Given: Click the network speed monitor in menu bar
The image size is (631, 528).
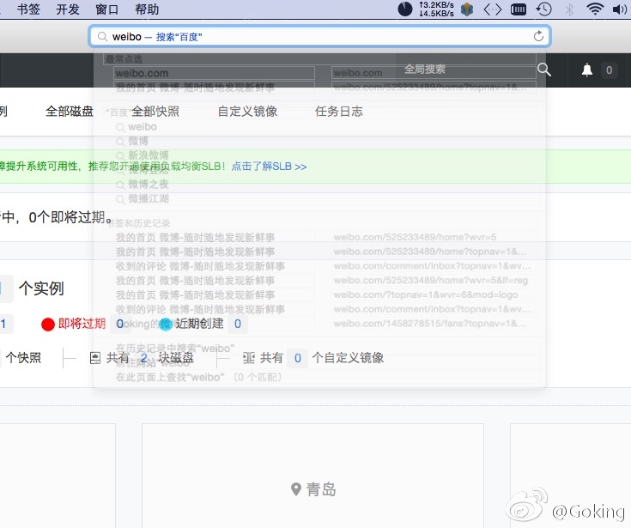Looking at the screenshot, I should point(436,9).
